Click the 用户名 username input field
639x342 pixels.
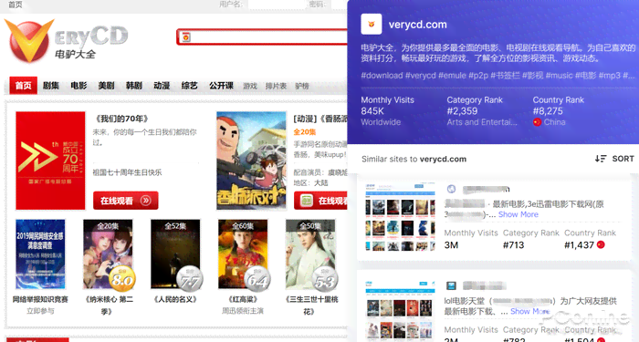[x=277, y=5]
